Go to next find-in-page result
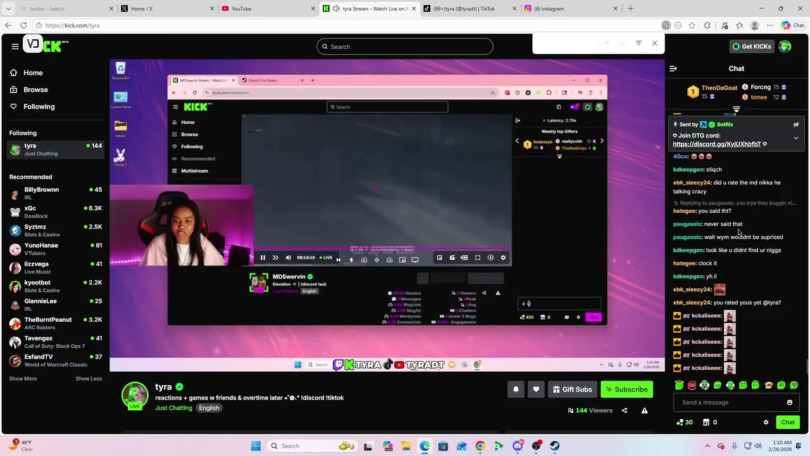810x456 pixels. [623, 43]
